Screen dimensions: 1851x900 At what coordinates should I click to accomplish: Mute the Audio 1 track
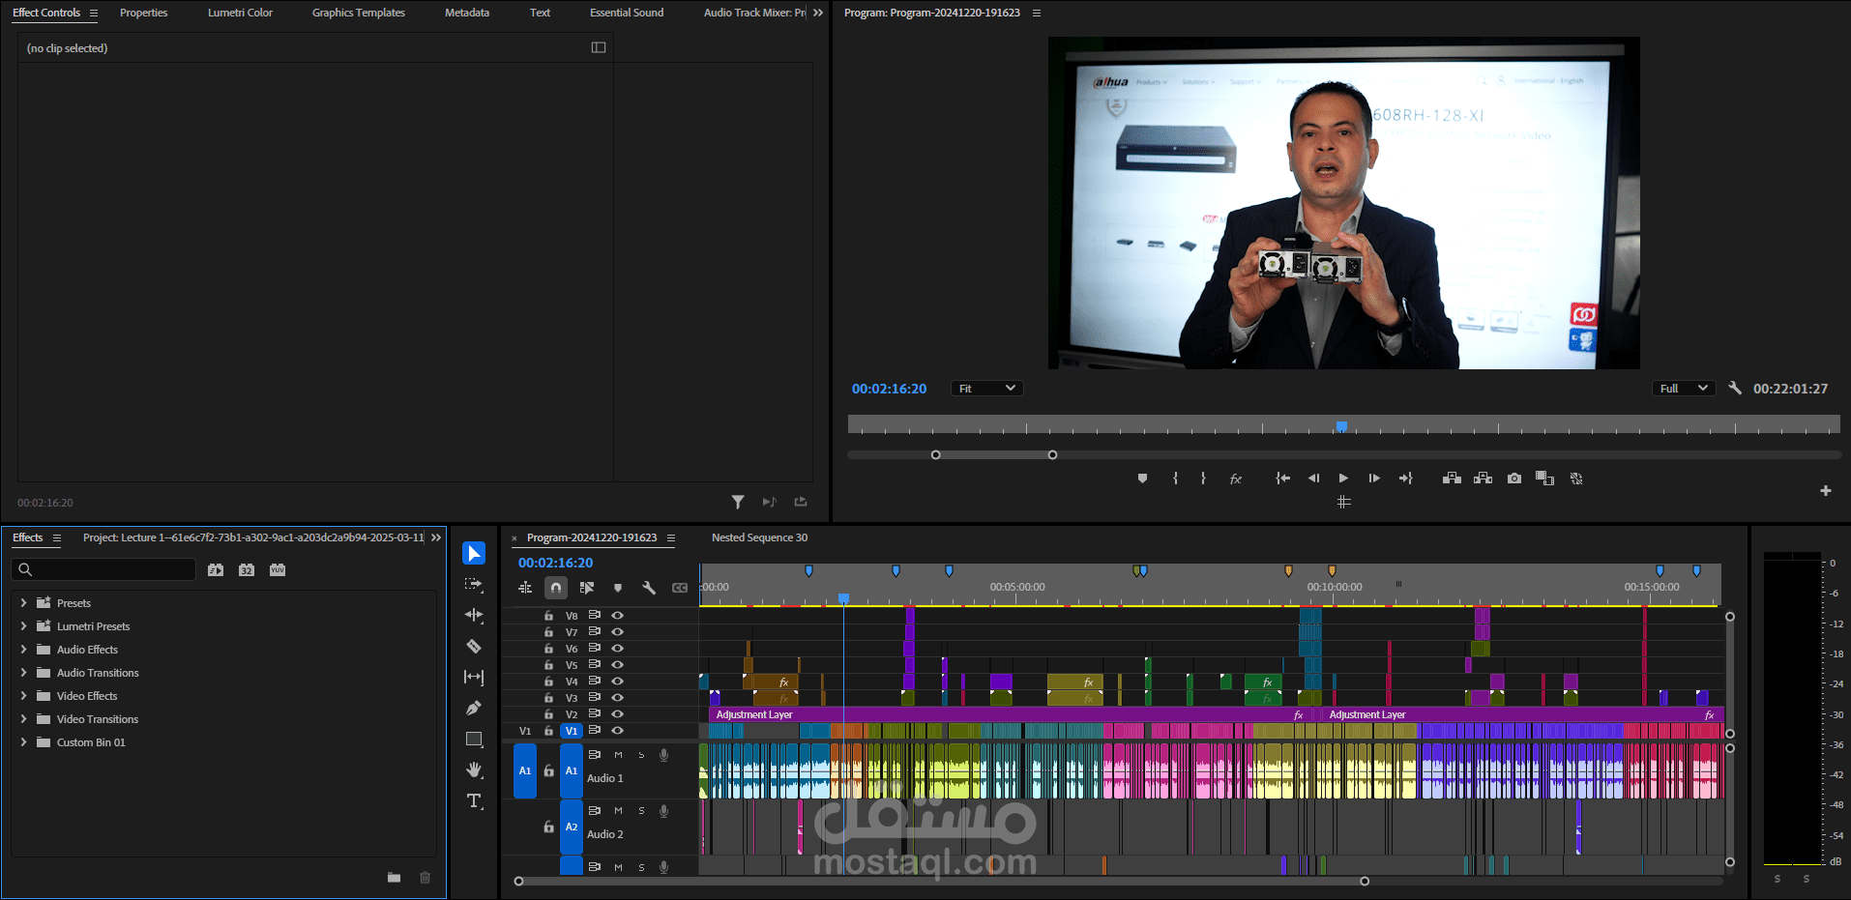[618, 755]
